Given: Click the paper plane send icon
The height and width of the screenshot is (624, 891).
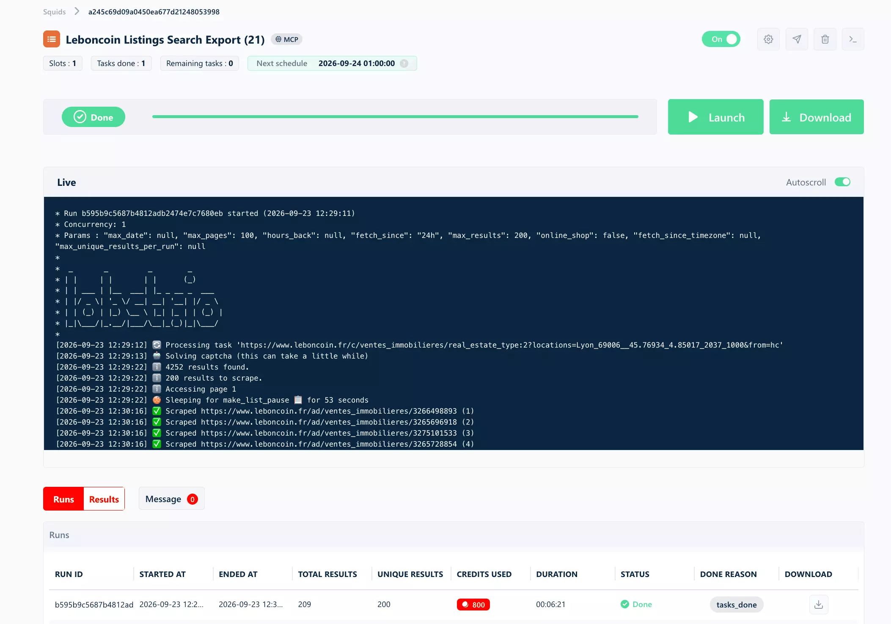Looking at the screenshot, I should tap(797, 39).
